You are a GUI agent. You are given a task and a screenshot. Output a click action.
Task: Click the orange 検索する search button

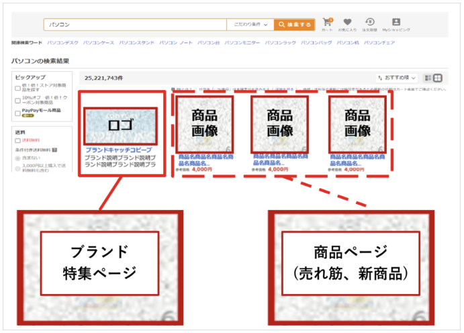294,25
